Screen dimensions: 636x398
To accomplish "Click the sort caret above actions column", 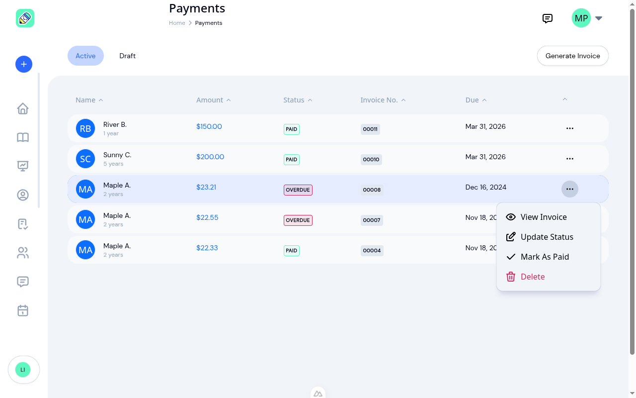I will click(x=565, y=99).
